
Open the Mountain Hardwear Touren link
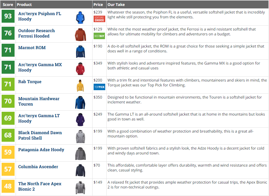[x=39, y=101]
